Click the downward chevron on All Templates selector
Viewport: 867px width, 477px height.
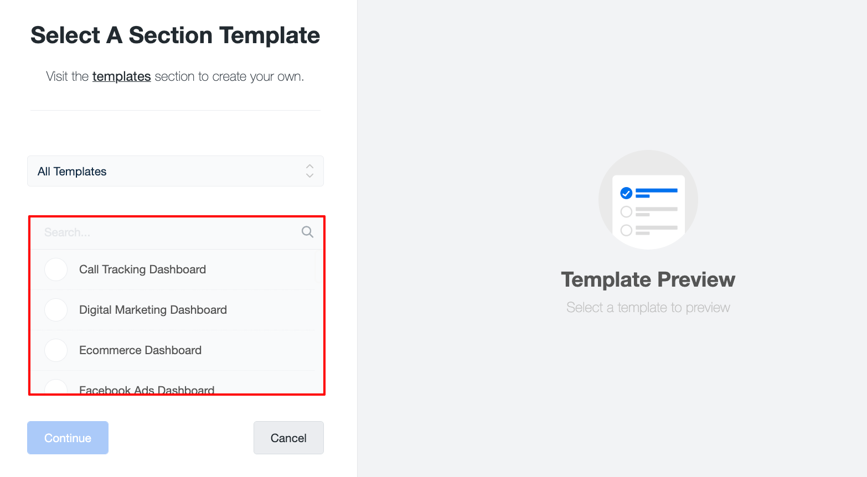[309, 175]
